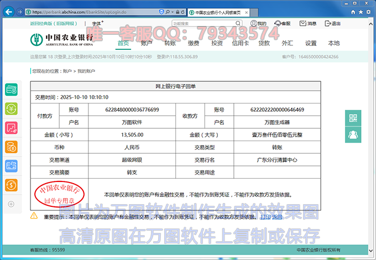The width and height of the screenshot is (376, 260).
Task: Click the 打印 print link
Action: click(265, 217)
